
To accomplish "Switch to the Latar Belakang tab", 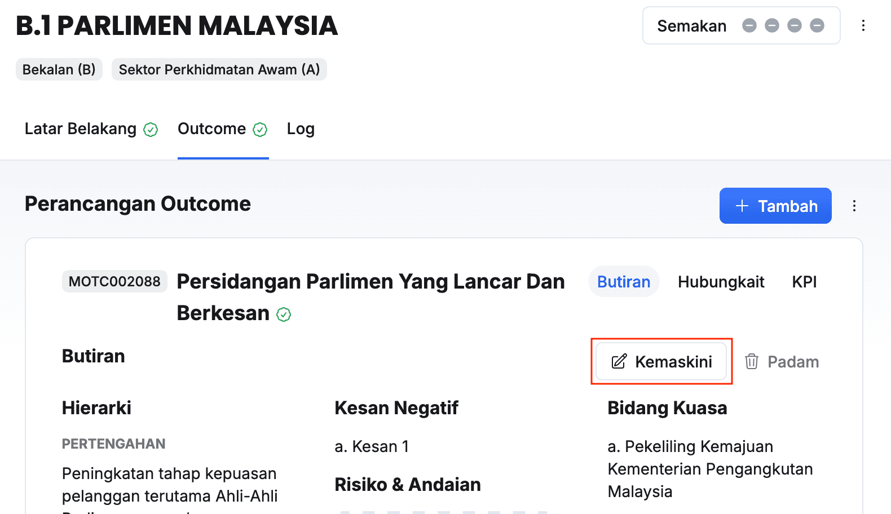I will coord(81,129).
